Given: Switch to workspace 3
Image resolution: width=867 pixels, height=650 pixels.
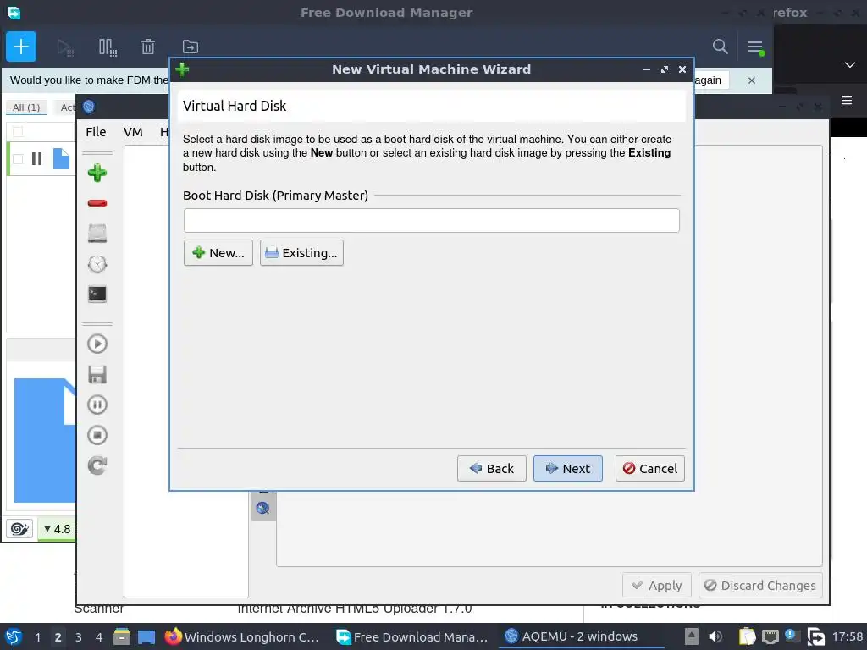Looking at the screenshot, I should (79, 636).
